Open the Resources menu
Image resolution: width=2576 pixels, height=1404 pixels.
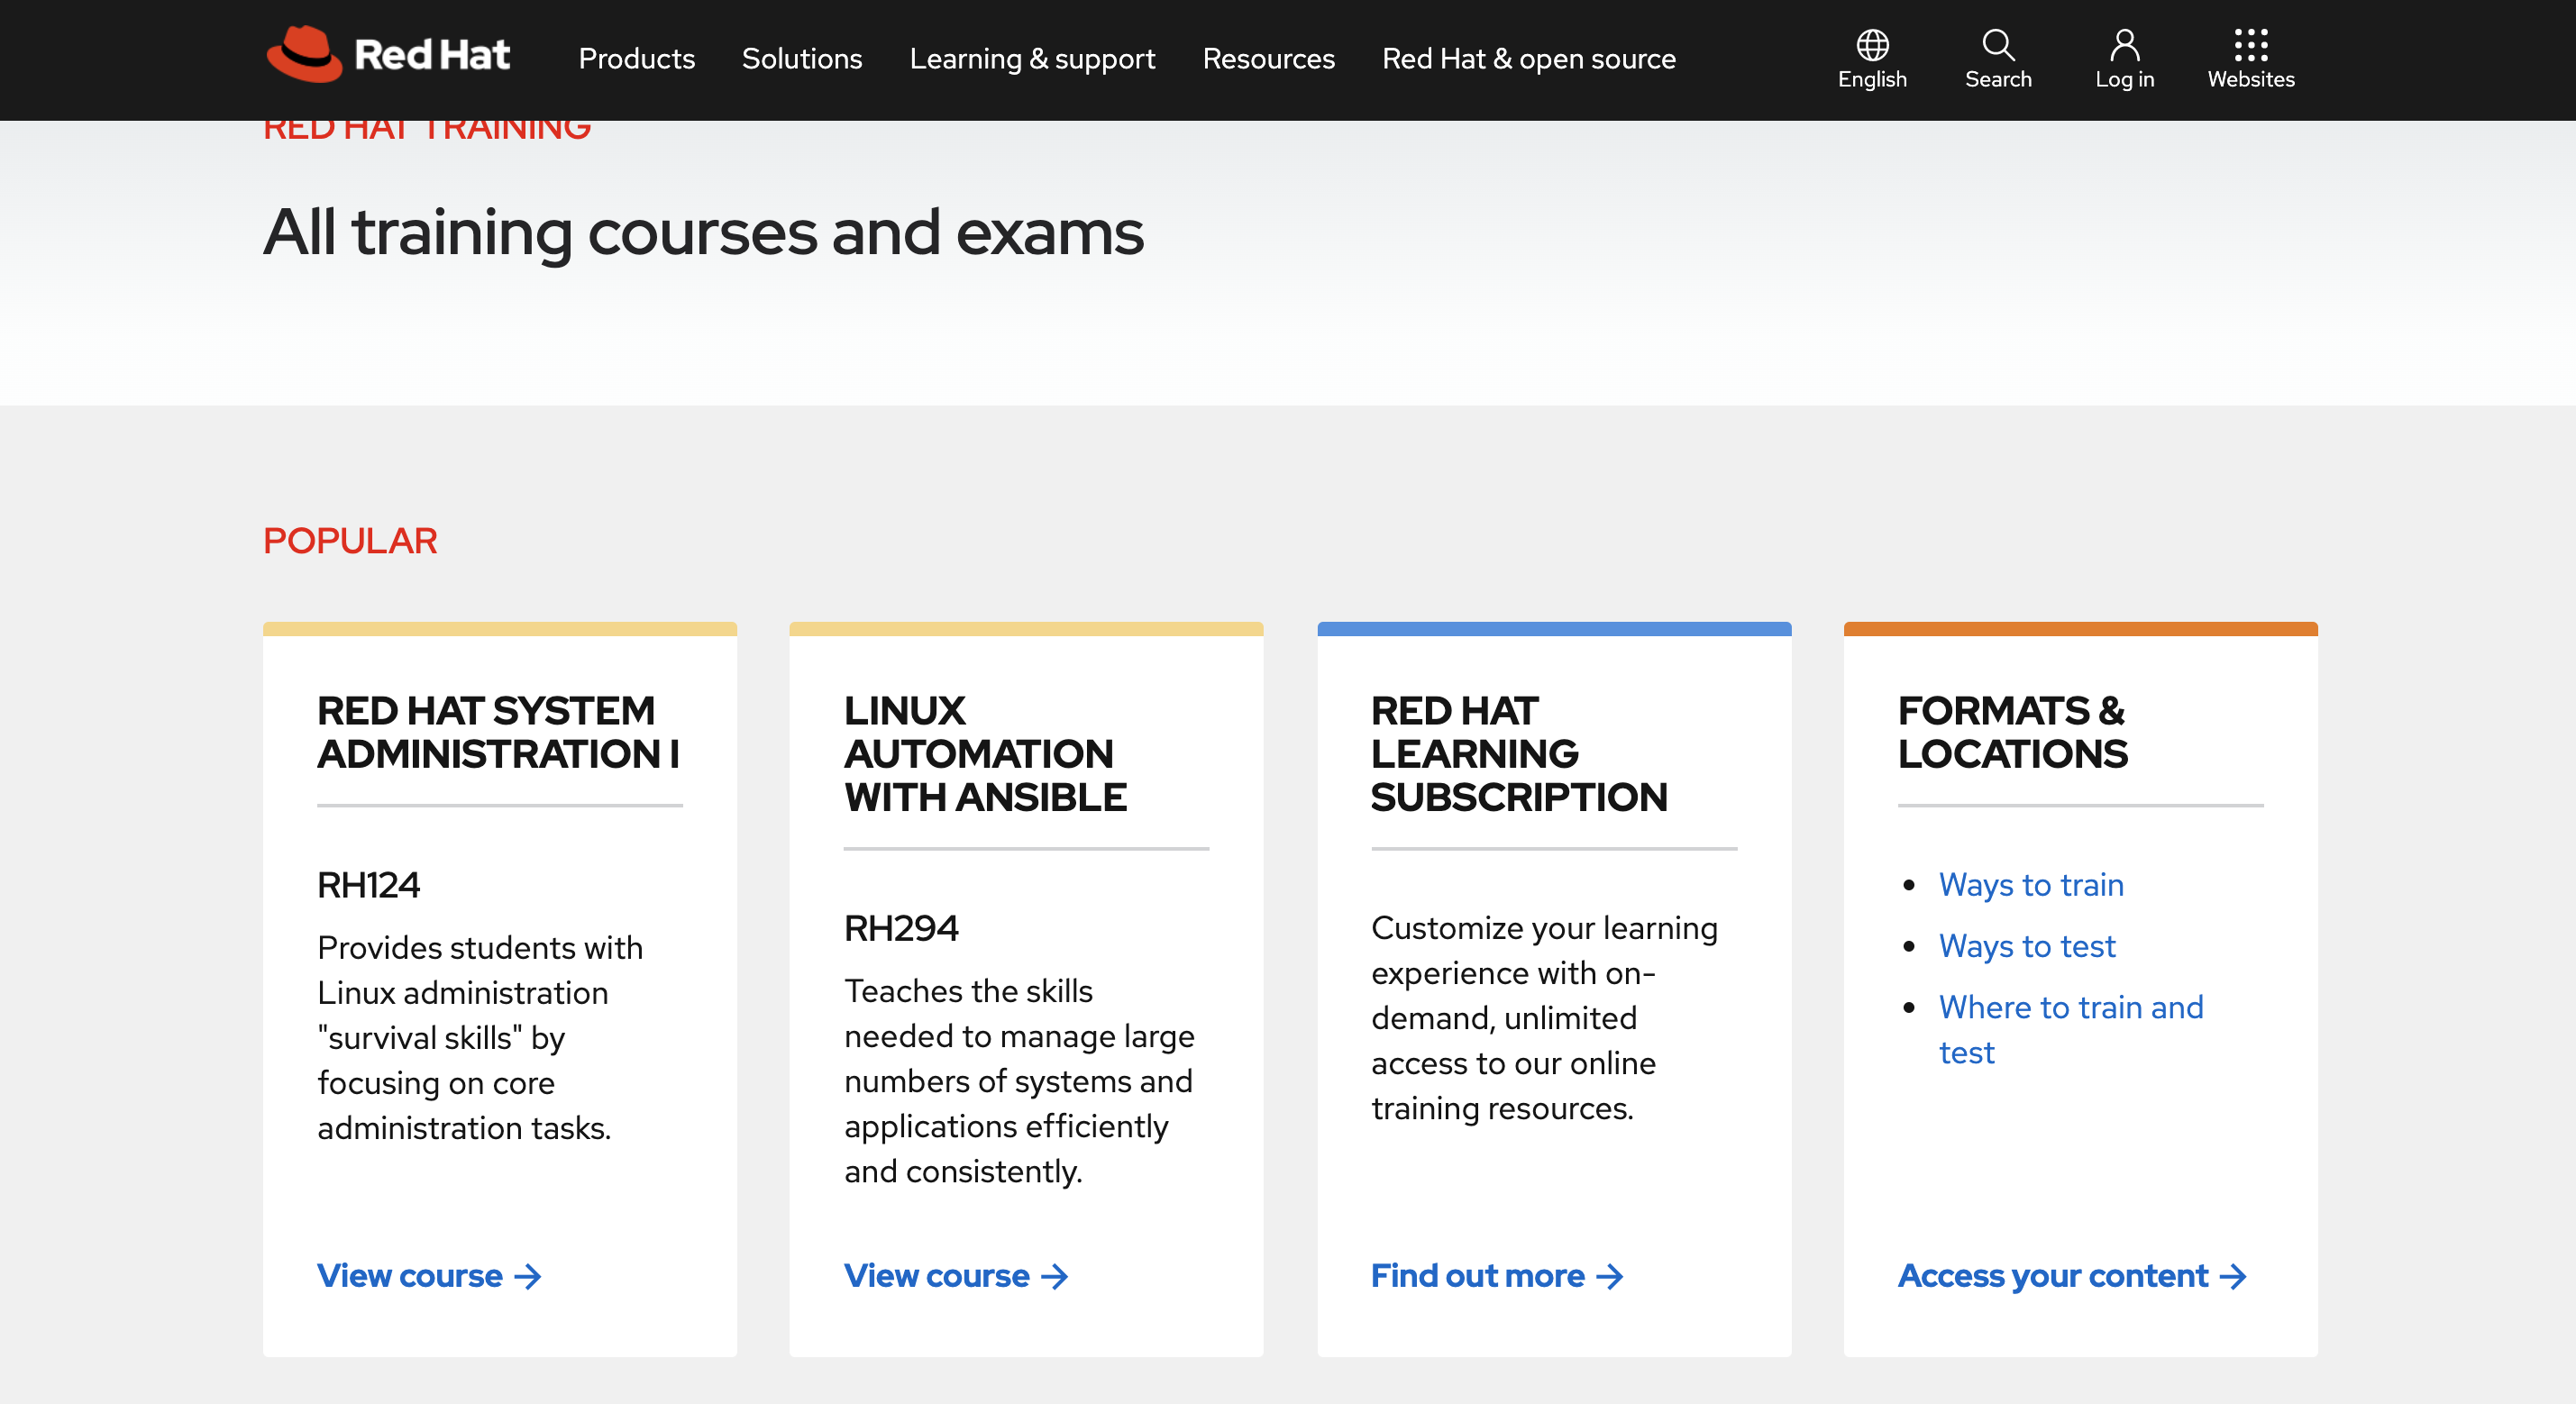(x=1268, y=59)
